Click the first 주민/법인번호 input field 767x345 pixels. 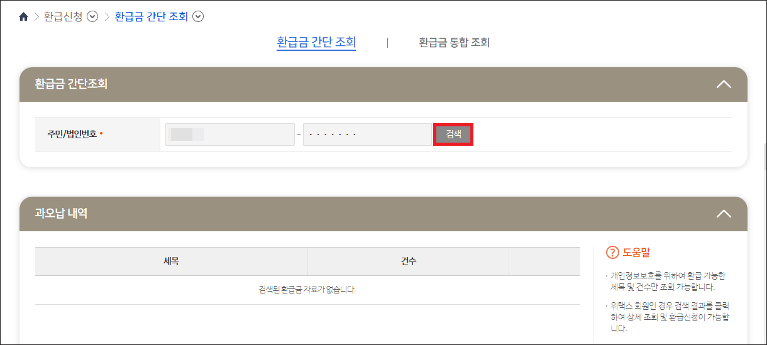[230, 134]
